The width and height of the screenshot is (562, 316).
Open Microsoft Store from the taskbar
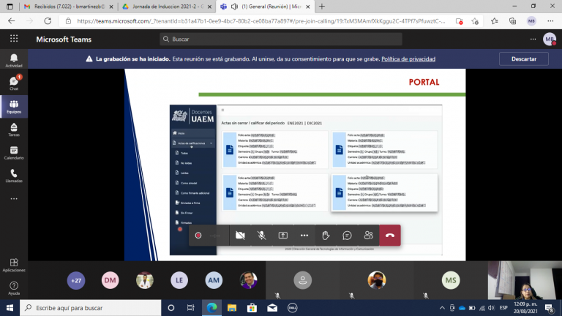tap(252, 308)
